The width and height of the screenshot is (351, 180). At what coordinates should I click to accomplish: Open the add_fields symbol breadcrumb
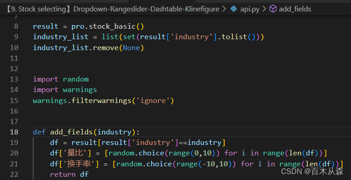click(295, 9)
